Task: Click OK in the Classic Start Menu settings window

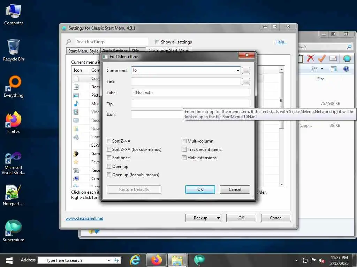Action: [x=241, y=218]
